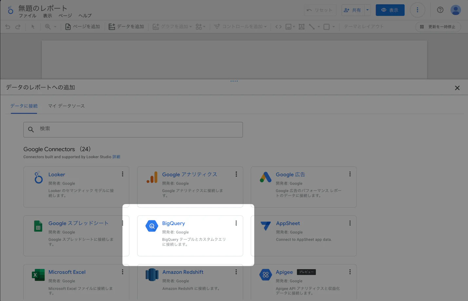468x301 pixels.
Task: Close the data add panel
Action: point(457,88)
